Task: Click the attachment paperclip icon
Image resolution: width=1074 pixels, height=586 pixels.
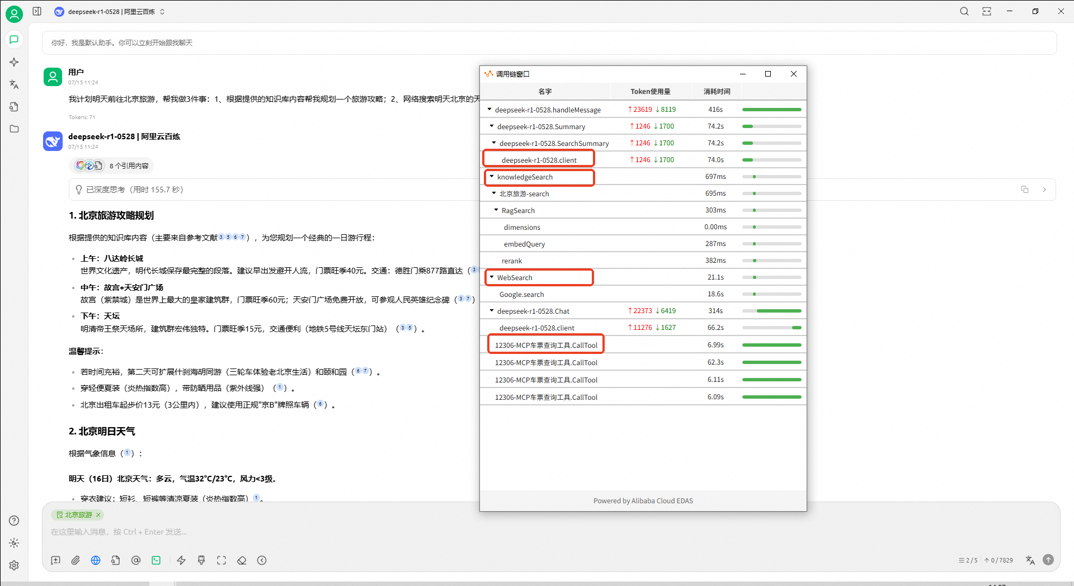Action: click(x=76, y=560)
